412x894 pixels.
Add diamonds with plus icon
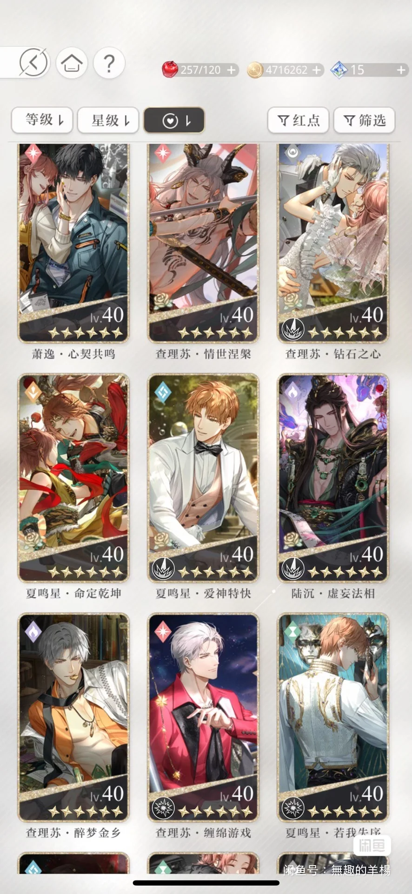(x=401, y=70)
